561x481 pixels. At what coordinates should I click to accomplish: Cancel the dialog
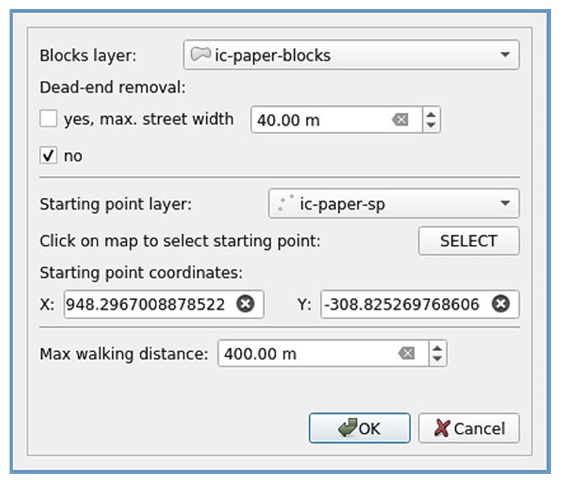(469, 428)
